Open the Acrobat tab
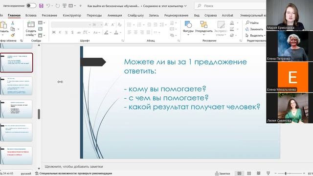Viewport: 313px width, 176px height. click(x=227, y=15)
